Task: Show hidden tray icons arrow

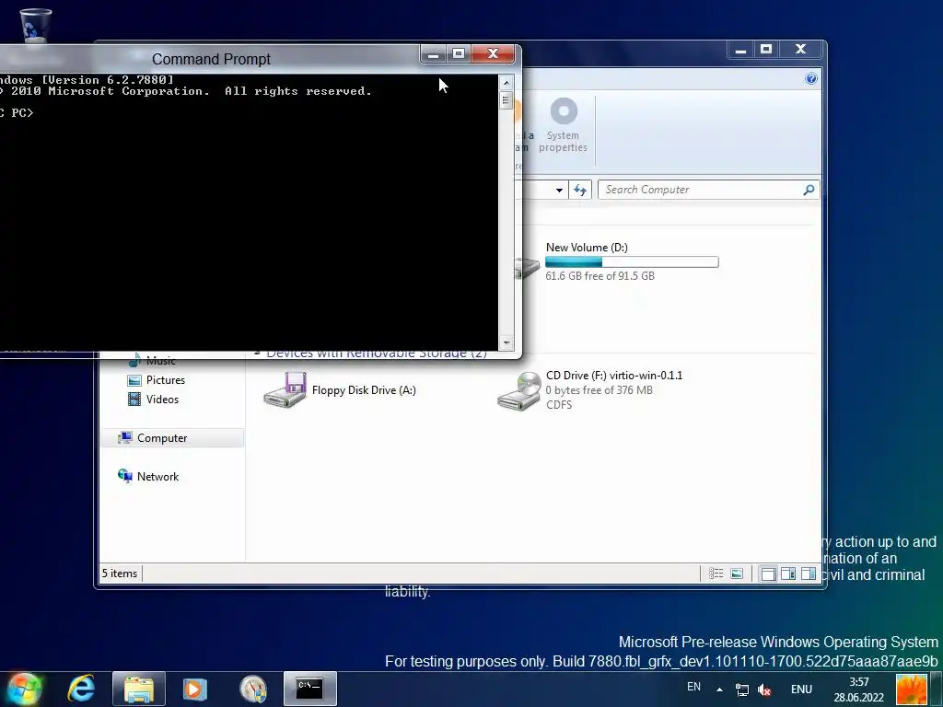Action: coord(719,690)
